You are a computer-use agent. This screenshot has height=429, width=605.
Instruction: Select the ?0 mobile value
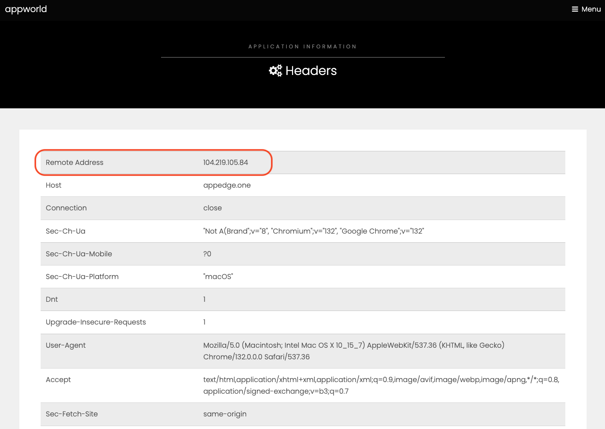point(207,254)
